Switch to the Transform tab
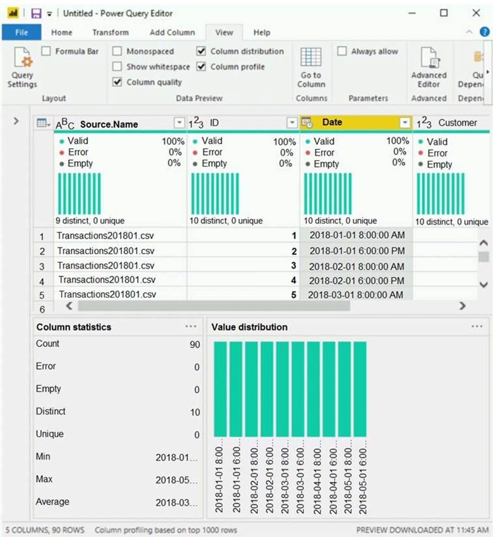 coord(110,32)
